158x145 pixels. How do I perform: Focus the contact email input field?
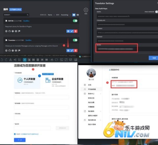[x=41, y=107]
